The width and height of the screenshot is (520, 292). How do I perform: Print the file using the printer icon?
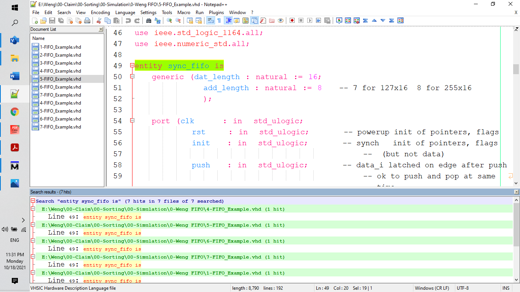point(87,21)
